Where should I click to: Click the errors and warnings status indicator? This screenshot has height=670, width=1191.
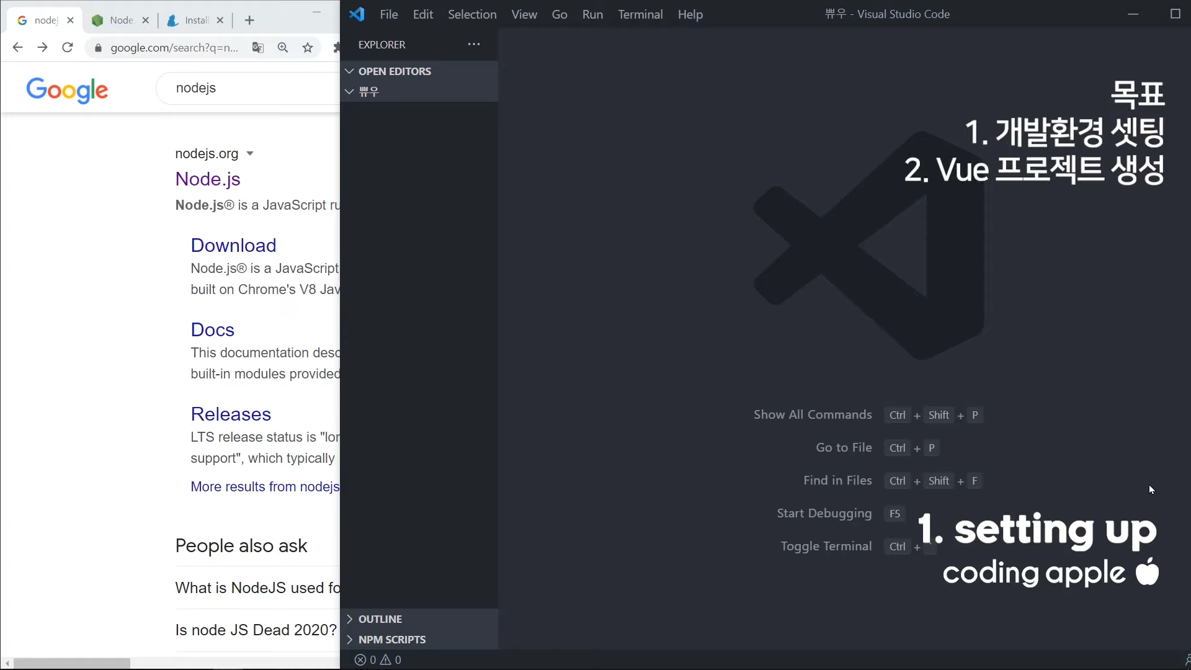(x=378, y=660)
